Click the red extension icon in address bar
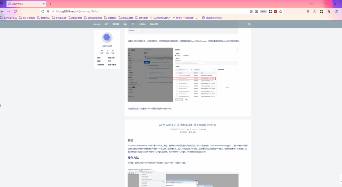Viewport: 342px width, 187px height. (276, 11)
